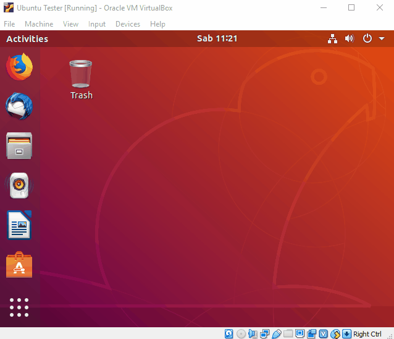The width and height of the screenshot is (394, 339).
Task: Launch Thunderbird Mail from the dock
Action: tap(19, 106)
